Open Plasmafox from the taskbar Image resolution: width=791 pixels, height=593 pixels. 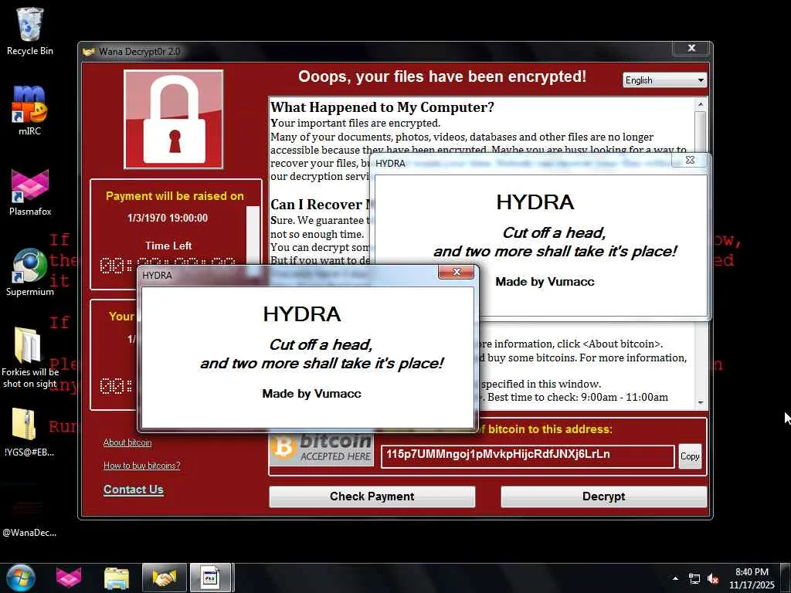point(69,578)
